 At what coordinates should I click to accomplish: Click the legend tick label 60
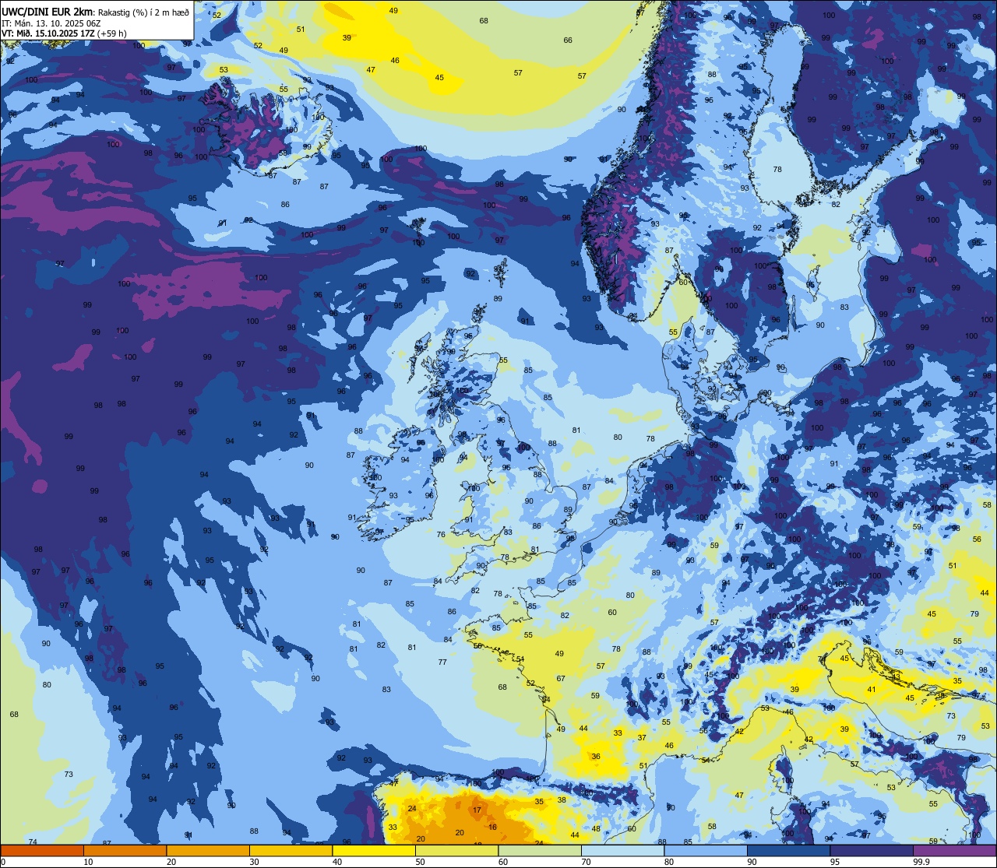(x=503, y=862)
